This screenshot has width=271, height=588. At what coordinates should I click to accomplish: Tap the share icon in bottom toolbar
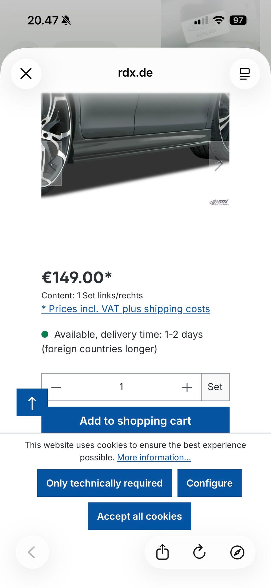click(163, 552)
